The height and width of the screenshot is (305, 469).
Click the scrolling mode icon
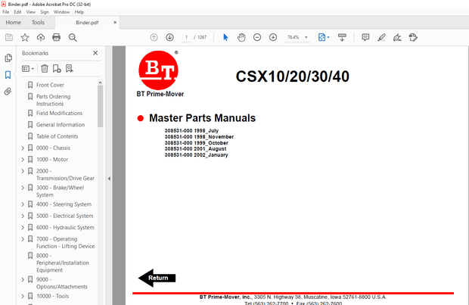pos(342,37)
